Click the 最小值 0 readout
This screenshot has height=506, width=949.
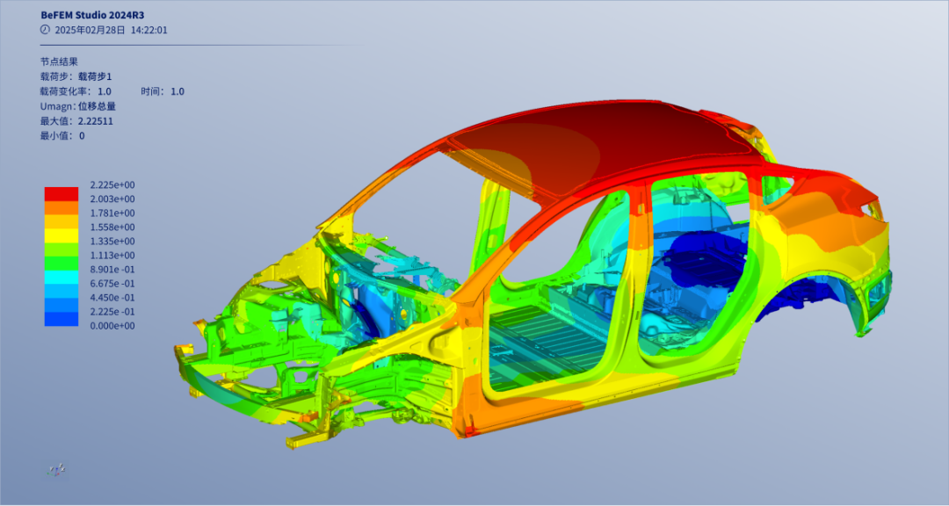62,136
